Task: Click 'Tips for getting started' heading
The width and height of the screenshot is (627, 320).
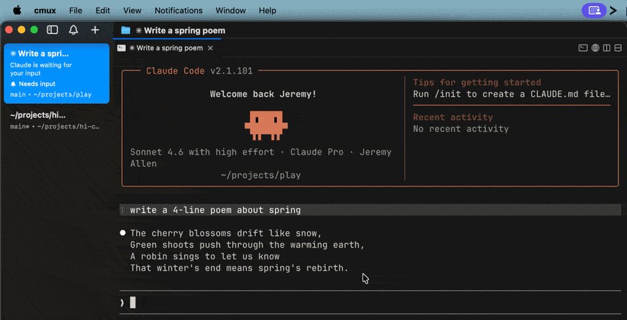Action: 477,82
